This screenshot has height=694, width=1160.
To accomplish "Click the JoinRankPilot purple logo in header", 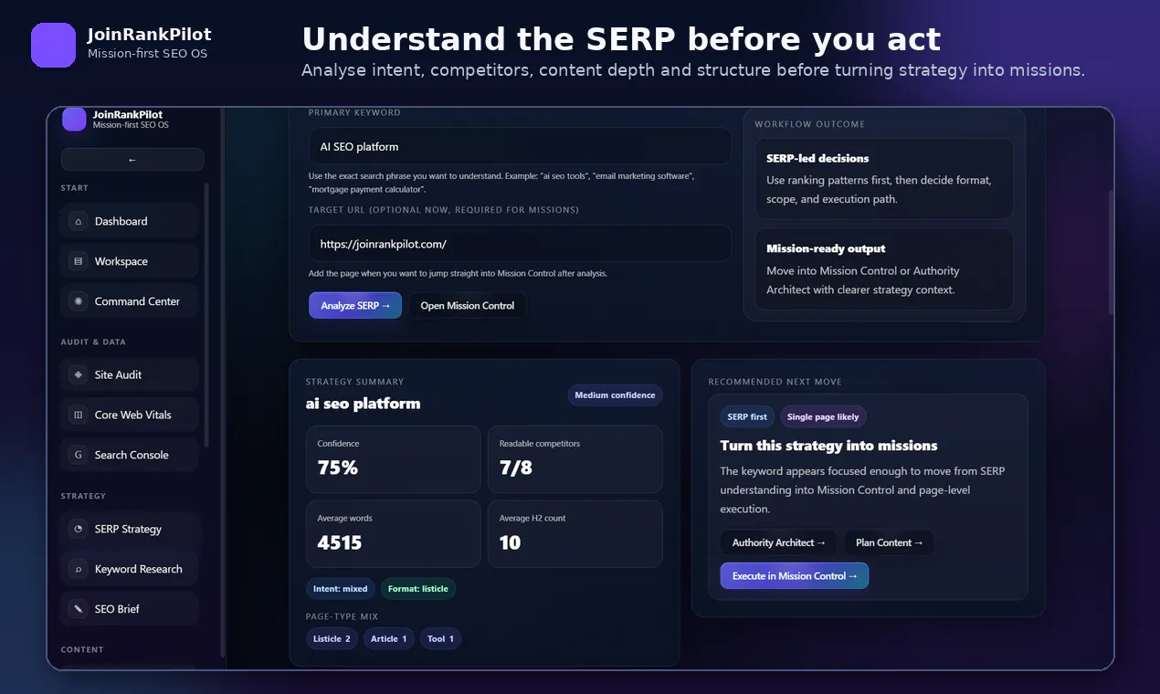I will [53, 45].
